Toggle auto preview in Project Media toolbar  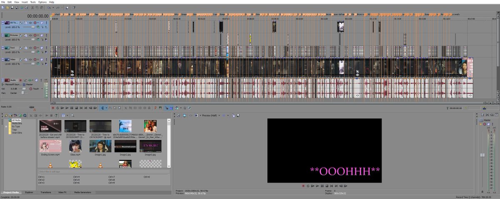point(56,115)
